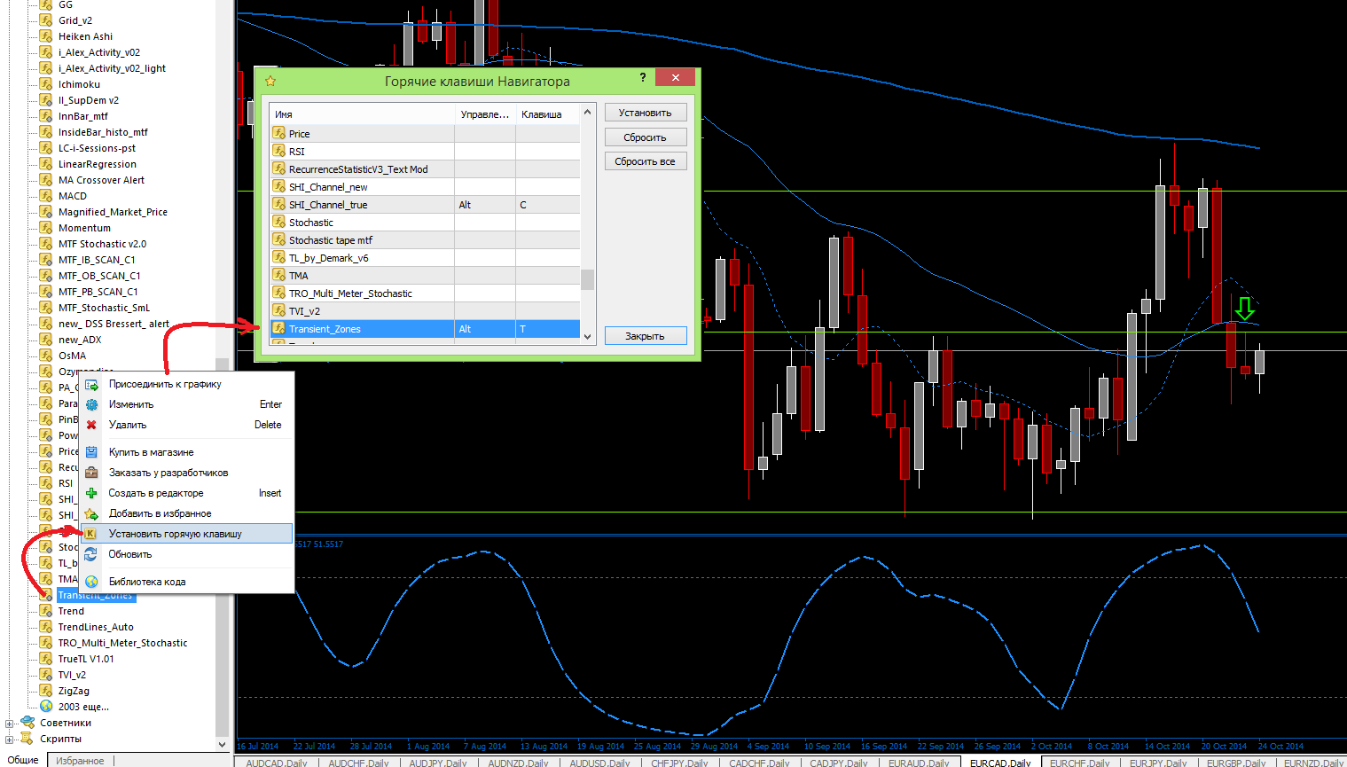Select 'TrueTL V1.01' in Navigator tree
This screenshot has width=1347, height=767.
(86, 659)
